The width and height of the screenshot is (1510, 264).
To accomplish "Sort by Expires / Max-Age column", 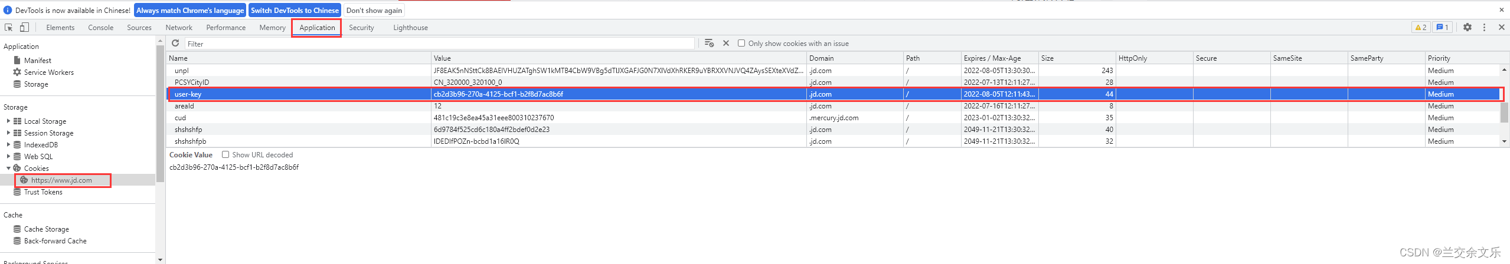I will click(1000, 58).
